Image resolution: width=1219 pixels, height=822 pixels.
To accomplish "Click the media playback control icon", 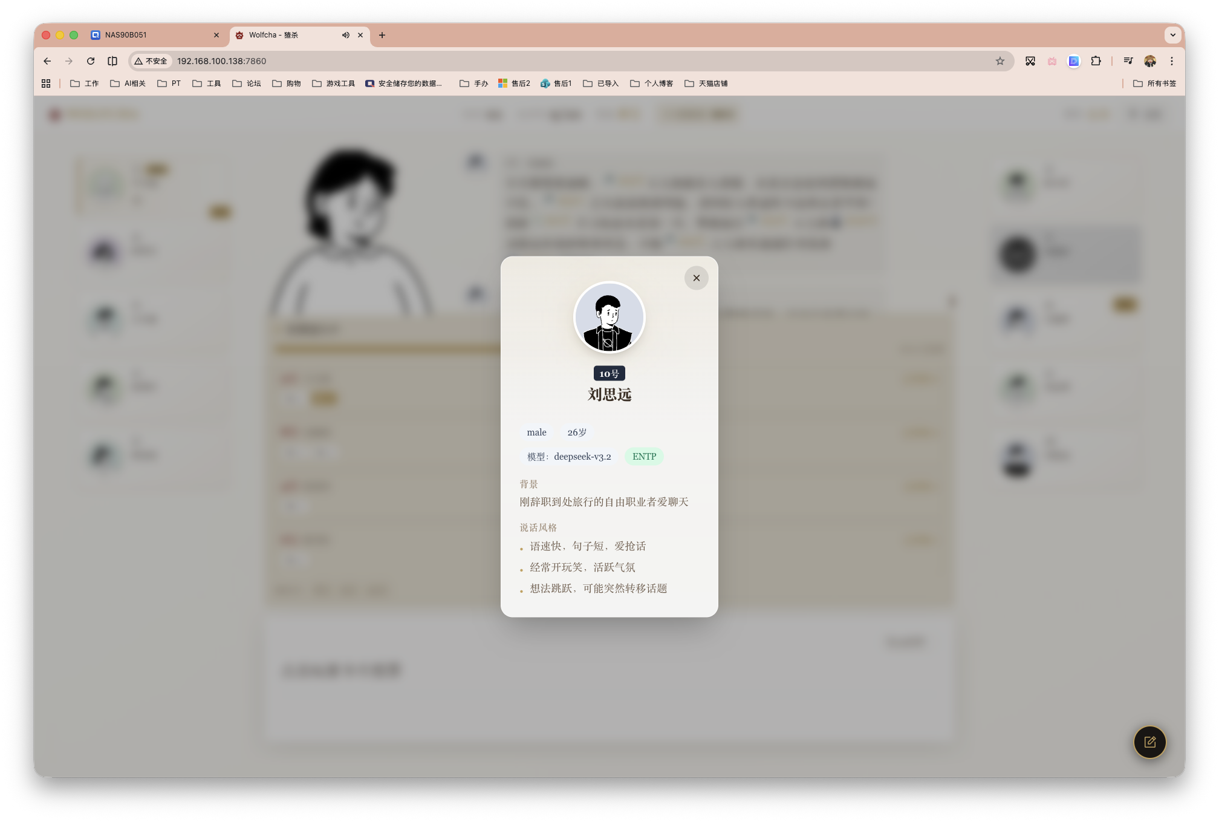I will pyautogui.click(x=1127, y=61).
